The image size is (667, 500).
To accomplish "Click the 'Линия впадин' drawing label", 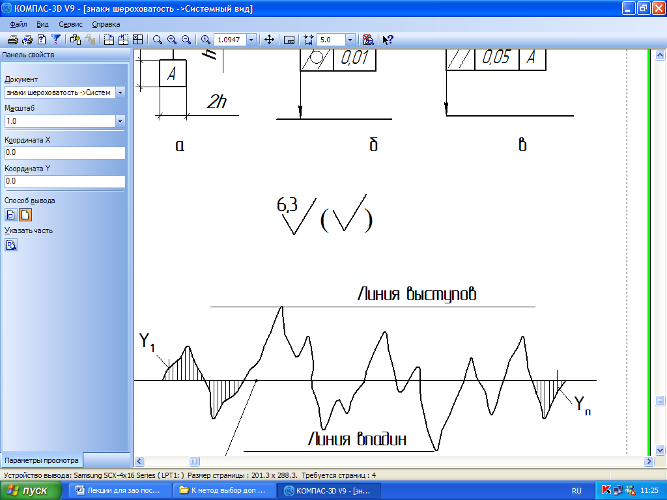I will coord(358,439).
